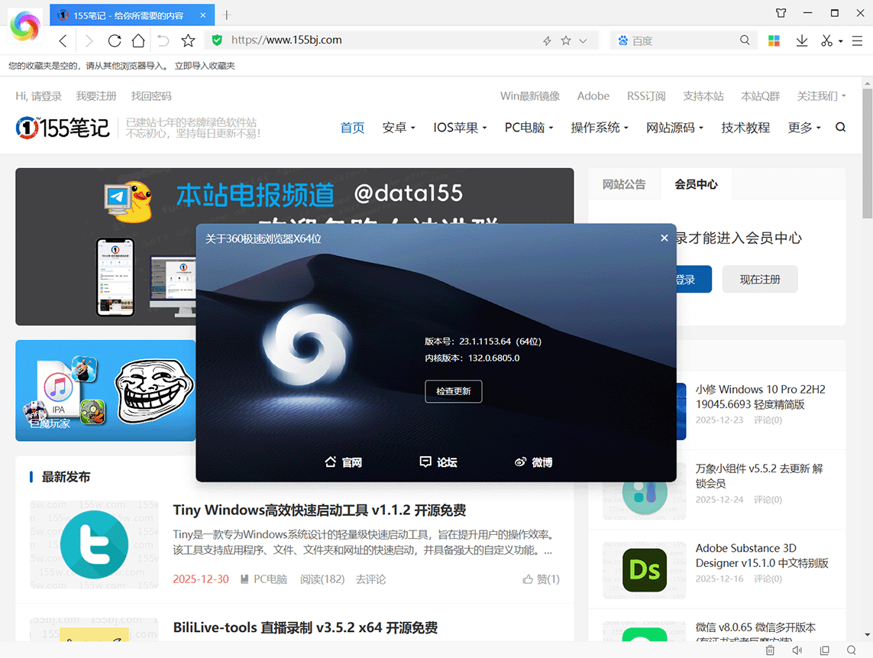The image size is (873, 658).
Task: Click the 检查更新 button
Action: (454, 391)
